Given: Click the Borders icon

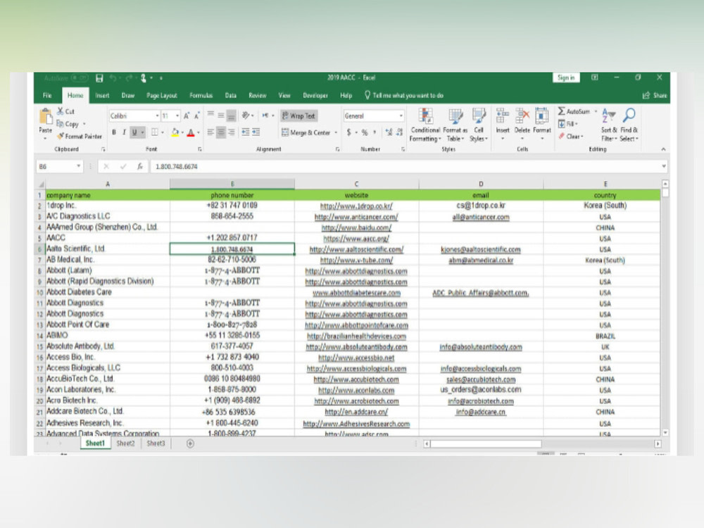Looking at the screenshot, I should click(x=154, y=132).
